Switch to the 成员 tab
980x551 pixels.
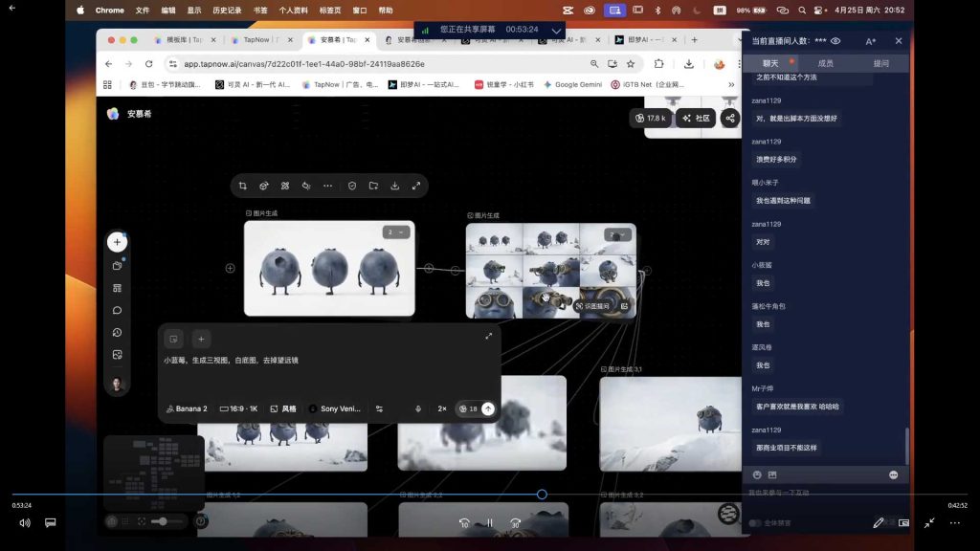click(x=825, y=63)
